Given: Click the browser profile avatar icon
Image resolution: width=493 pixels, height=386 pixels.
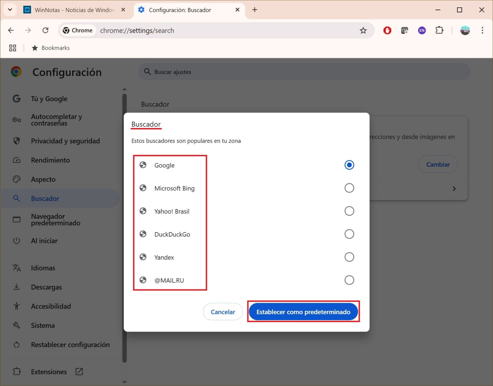Looking at the screenshot, I should [x=465, y=30].
